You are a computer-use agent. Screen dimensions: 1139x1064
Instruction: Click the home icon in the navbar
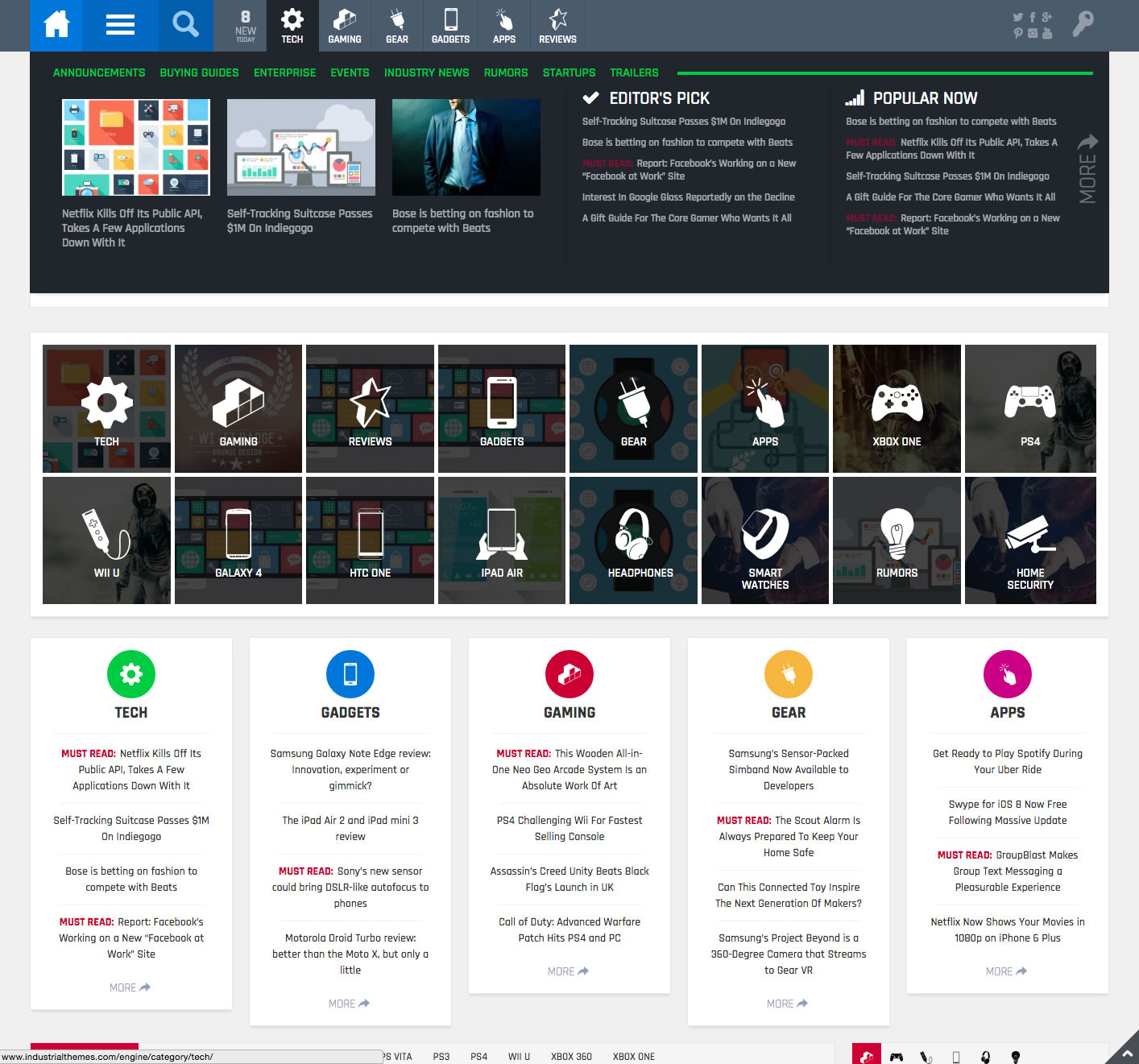tap(56, 25)
